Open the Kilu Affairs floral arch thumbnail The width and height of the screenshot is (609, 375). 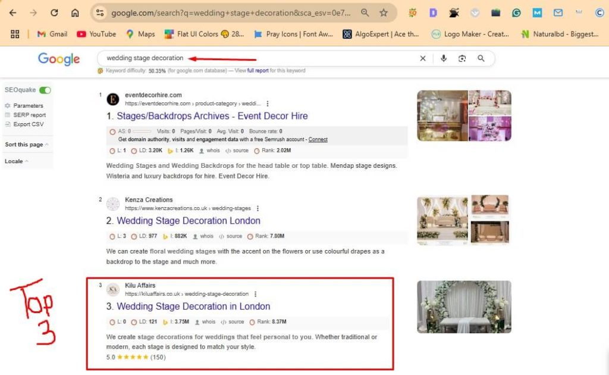[464, 307]
